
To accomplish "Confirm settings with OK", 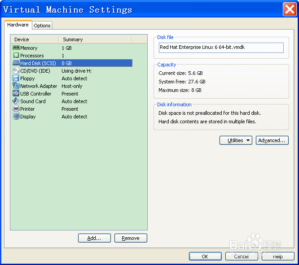I will [x=205, y=256].
